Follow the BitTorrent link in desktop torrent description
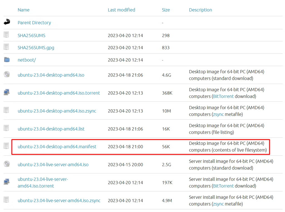Image resolution: width=285 pixels, height=212 pixels. [x=223, y=96]
